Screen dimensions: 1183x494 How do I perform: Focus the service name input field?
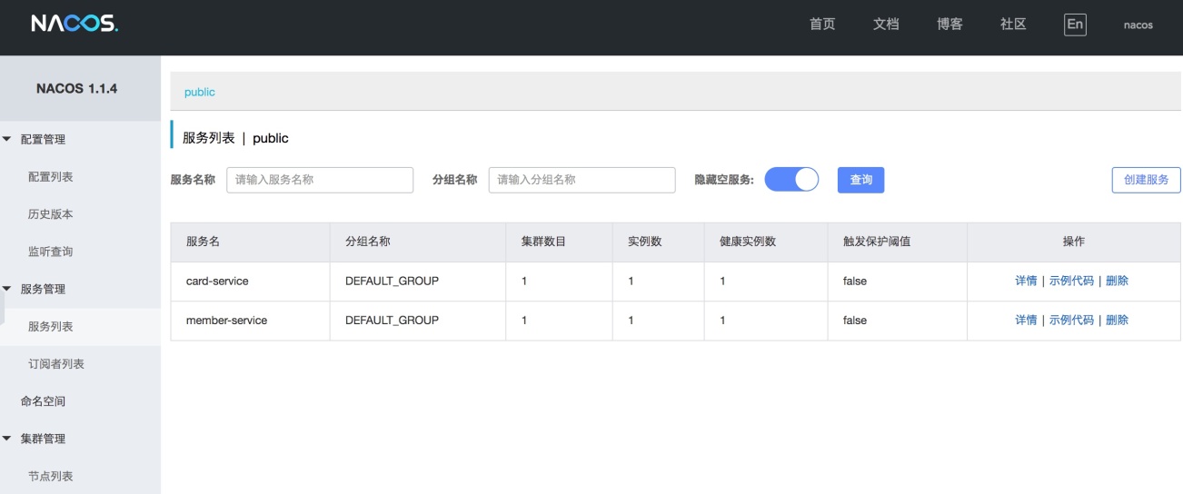point(320,180)
